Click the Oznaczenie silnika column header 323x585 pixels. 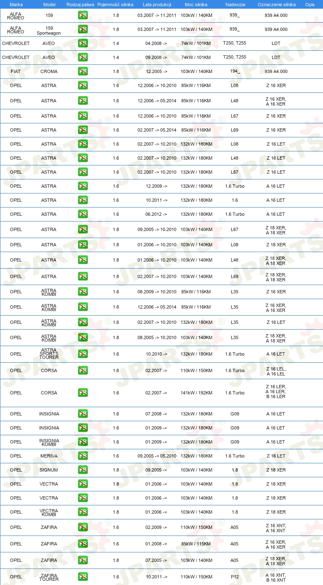click(276, 4)
